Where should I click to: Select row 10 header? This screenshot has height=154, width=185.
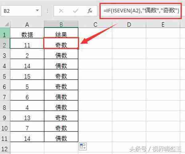pyautogui.click(x=5, y=126)
